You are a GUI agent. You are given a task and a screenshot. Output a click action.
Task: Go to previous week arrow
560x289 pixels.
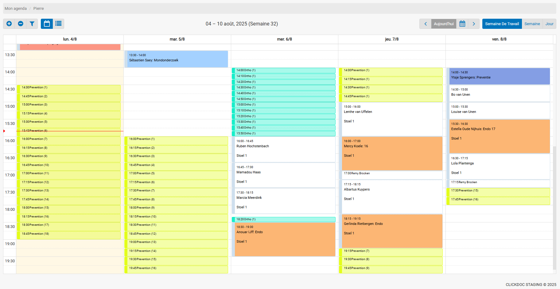pyautogui.click(x=425, y=24)
